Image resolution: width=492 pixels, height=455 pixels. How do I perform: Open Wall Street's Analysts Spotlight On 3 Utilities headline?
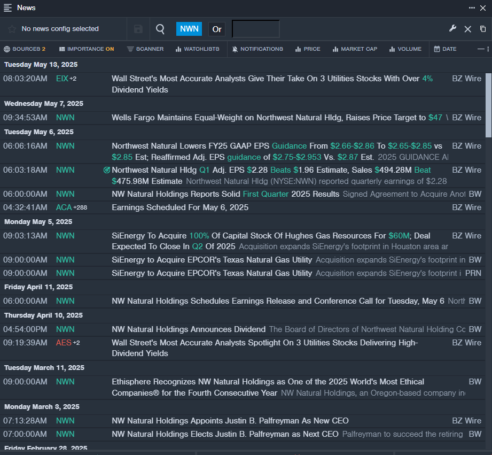click(x=265, y=348)
